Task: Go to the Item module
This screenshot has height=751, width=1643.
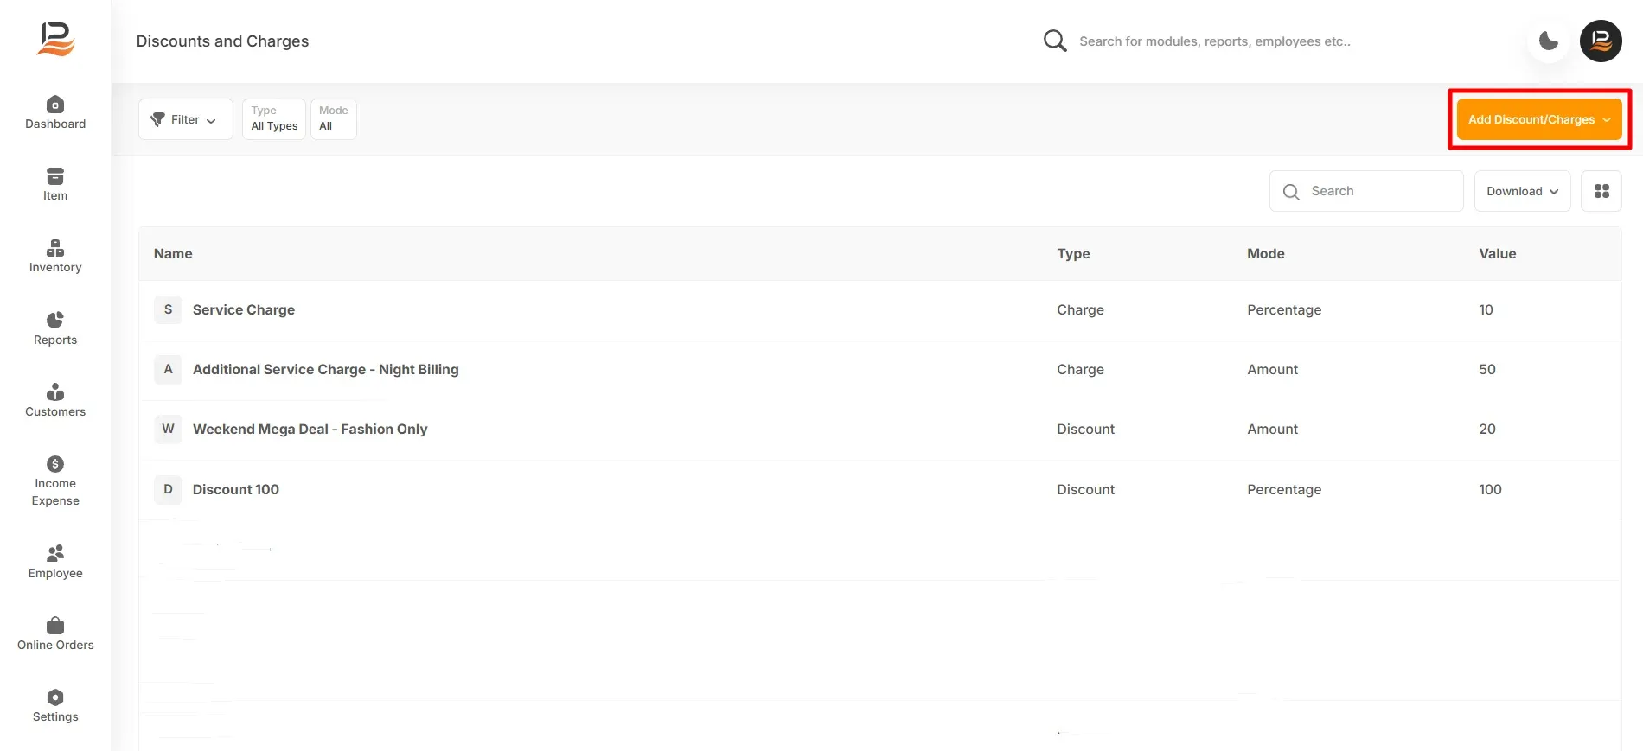Action: pos(55,185)
